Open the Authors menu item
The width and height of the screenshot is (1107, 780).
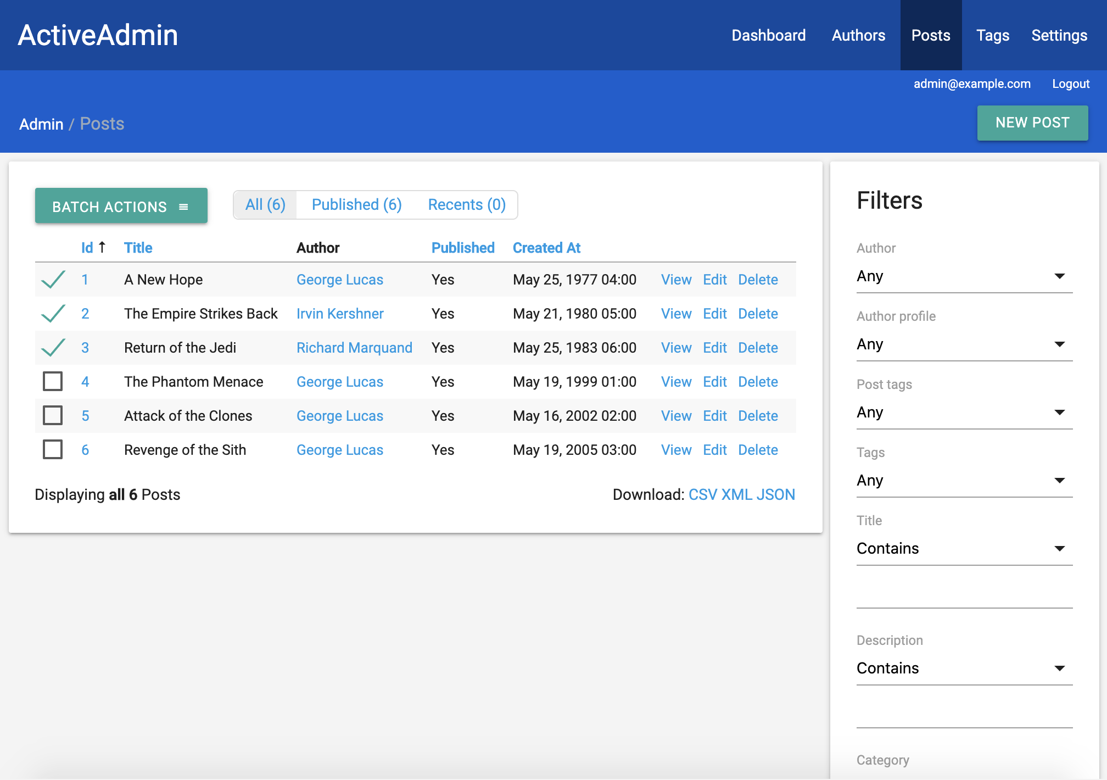click(x=858, y=35)
